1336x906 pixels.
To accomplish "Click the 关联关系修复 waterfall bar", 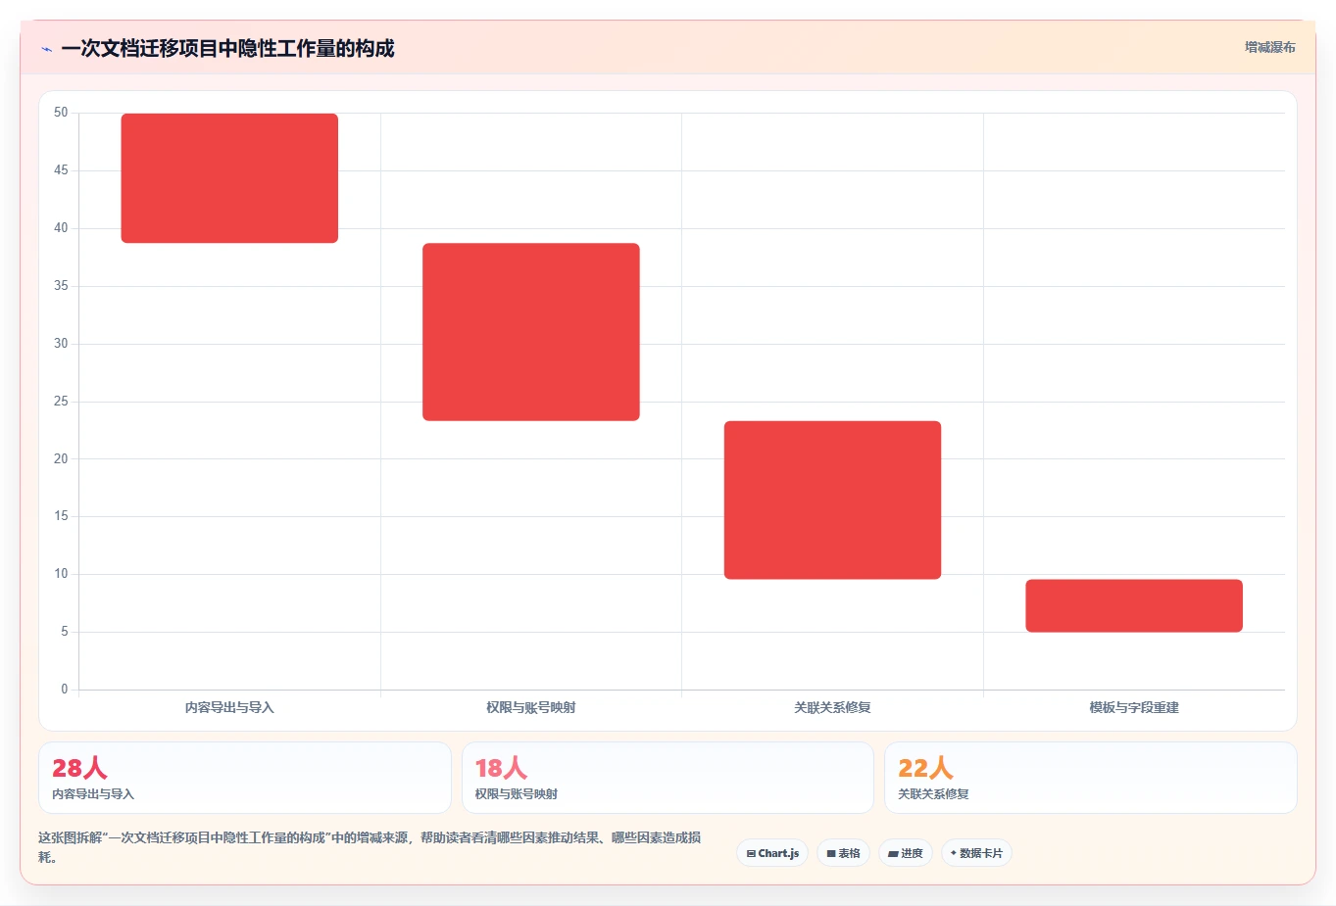I will point(832,500).
